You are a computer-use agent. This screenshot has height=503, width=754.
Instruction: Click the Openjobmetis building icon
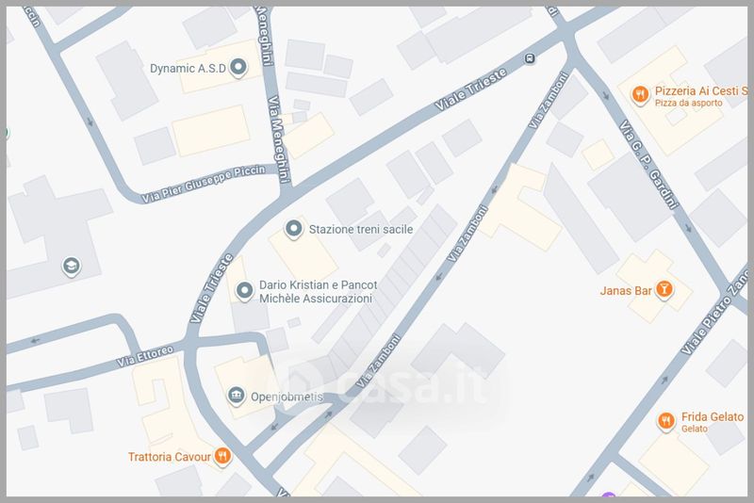(x=236, y=397)
